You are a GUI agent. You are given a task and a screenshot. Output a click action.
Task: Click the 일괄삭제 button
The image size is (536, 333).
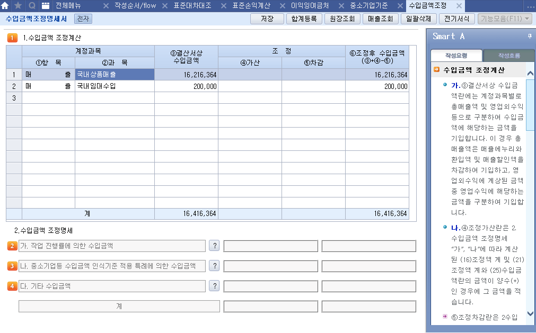tap(418, 19)
